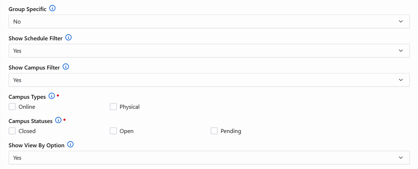Check the Physical campus type checkbox

coord(113,107)
